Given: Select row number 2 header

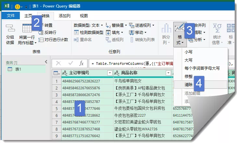Looking at the screenshot, I should point(57,88).
